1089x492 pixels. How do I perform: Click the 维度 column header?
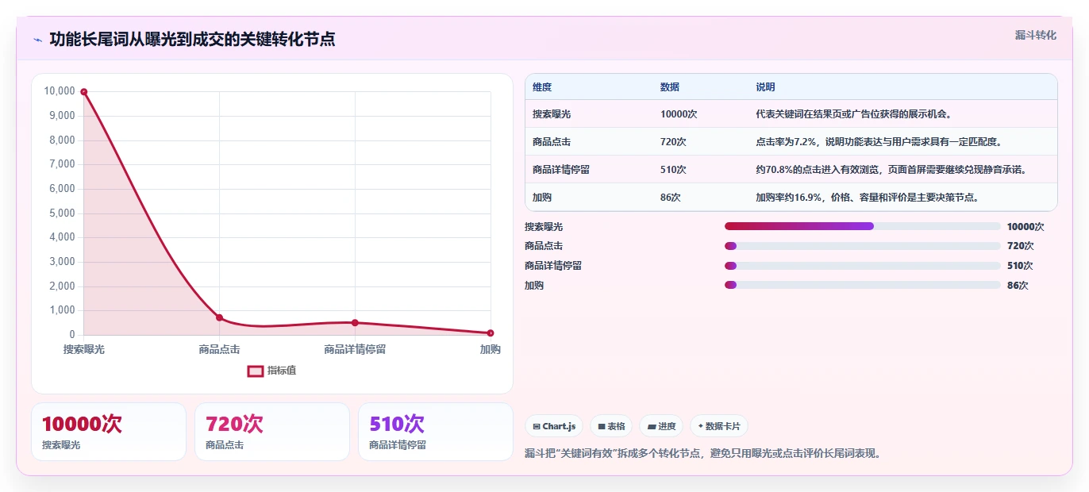[x=542, y=87]
